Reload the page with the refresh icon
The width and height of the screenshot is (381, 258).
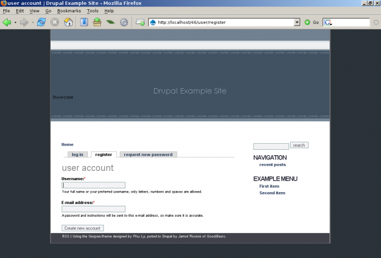[41, 22]
